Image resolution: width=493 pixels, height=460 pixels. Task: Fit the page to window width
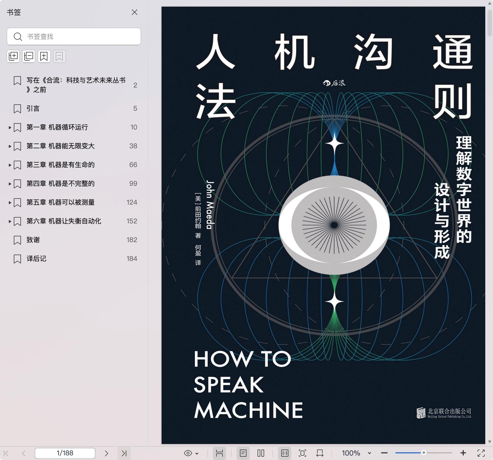320,453
